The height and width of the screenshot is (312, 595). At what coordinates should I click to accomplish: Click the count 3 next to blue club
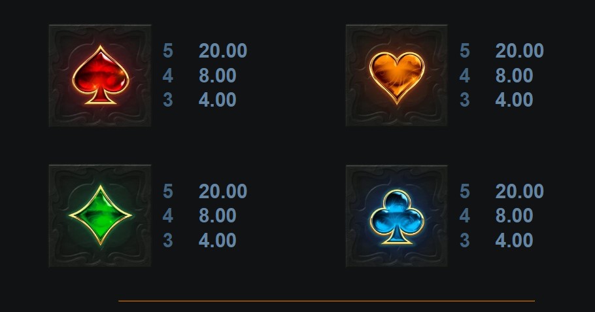pos(464,240)
